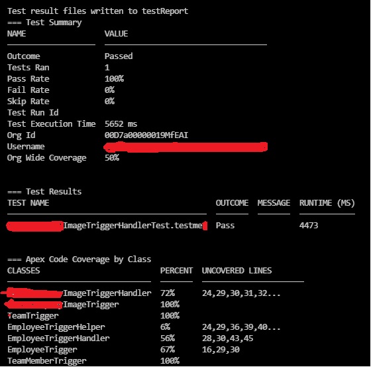Click the 72% coverage percentage
The image size is (371, 367).
click(167, 293)
